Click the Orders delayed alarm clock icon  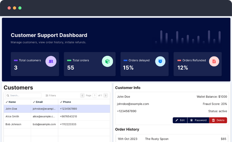(160, 61)
